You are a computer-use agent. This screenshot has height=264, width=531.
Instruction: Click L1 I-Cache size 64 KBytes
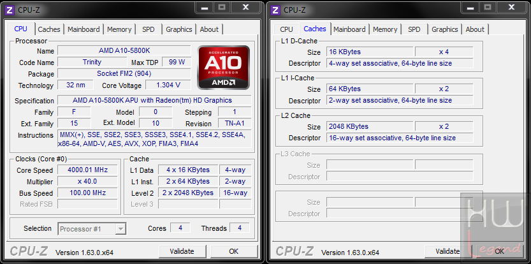(370, 89)
